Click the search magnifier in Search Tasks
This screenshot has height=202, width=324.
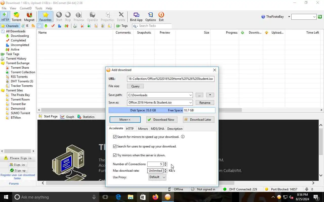pyautogui.click(x=135, y=26)
